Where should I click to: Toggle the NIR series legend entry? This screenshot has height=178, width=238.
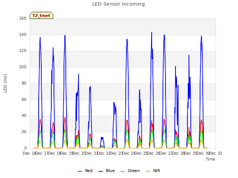(x=153, y=171)
